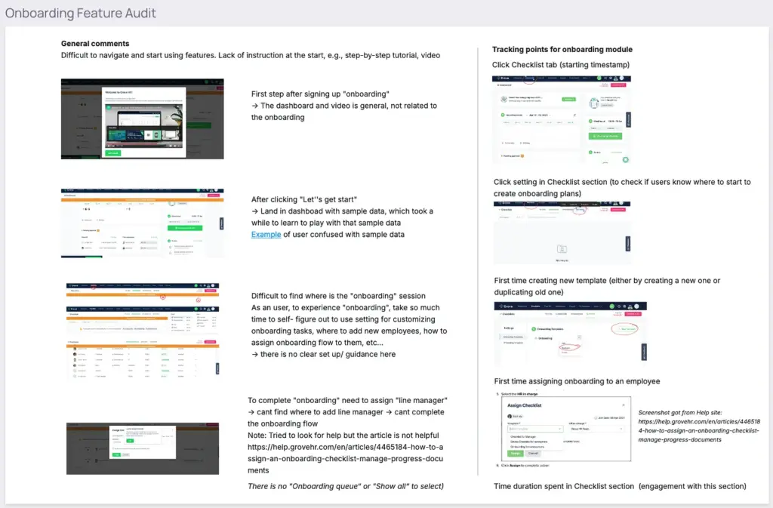Click the green Assign button in Assign Checklist
The image size is (773, 508).
click(x=515, y=453)
